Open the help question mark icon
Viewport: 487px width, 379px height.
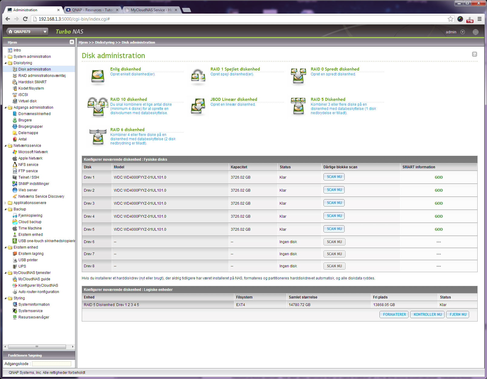click(474, 54)
